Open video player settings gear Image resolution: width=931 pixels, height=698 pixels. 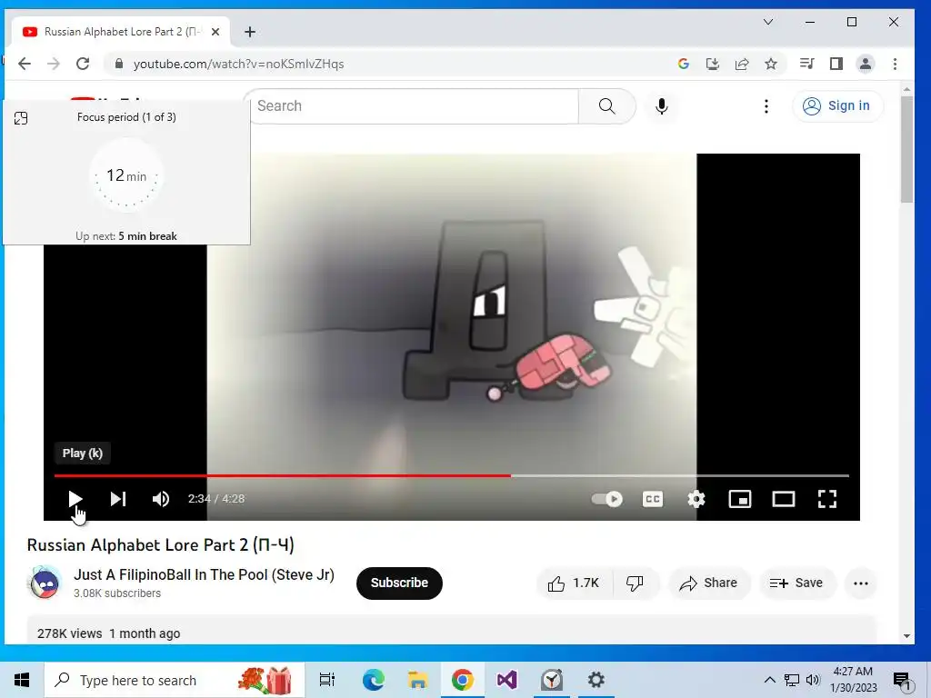(x=696, y=499)
